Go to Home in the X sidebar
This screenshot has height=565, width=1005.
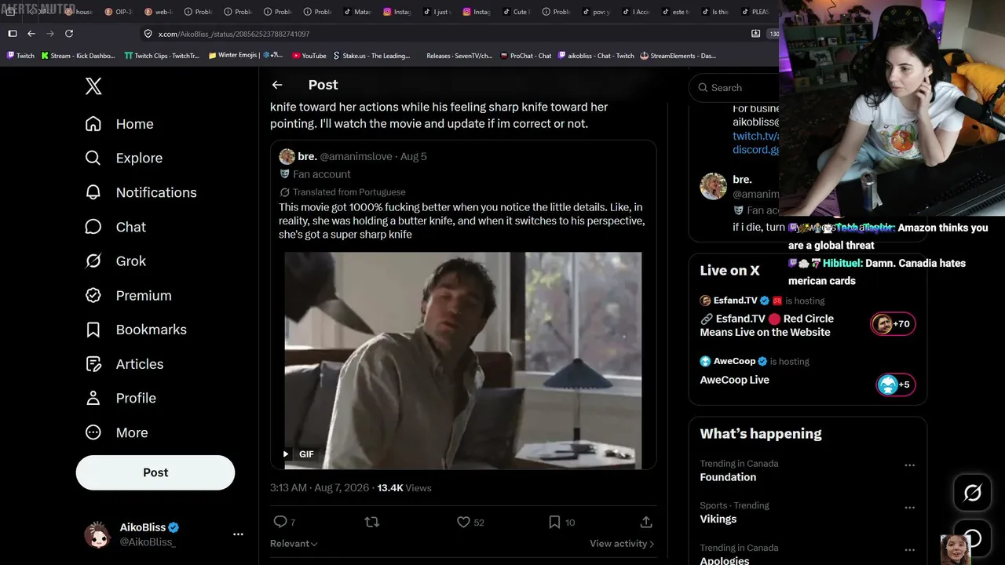coord(119,124)
